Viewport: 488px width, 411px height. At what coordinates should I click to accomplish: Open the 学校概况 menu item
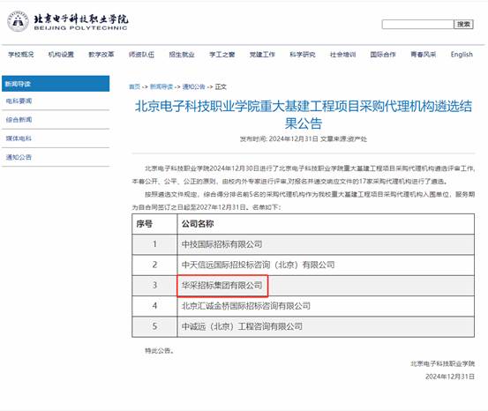[21, 55]
